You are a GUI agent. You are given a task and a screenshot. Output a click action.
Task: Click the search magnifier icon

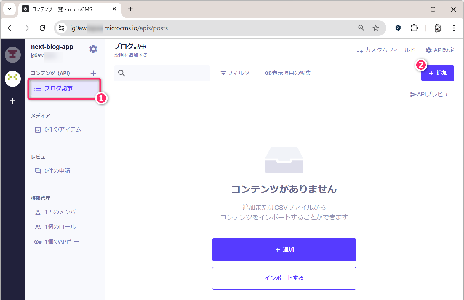tap(121, 73)
